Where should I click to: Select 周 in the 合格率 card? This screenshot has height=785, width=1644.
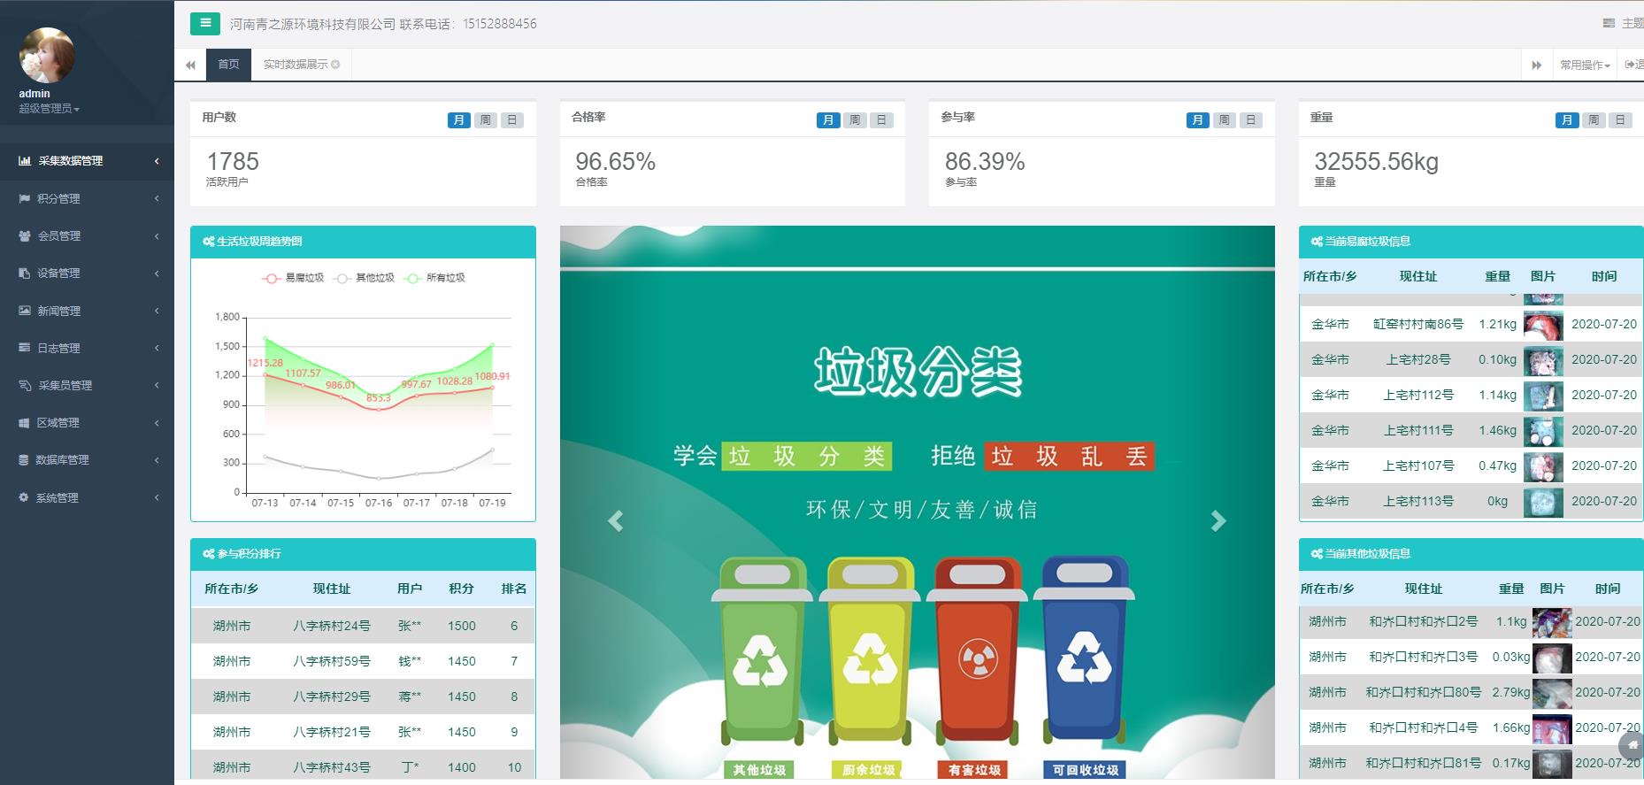854,120
